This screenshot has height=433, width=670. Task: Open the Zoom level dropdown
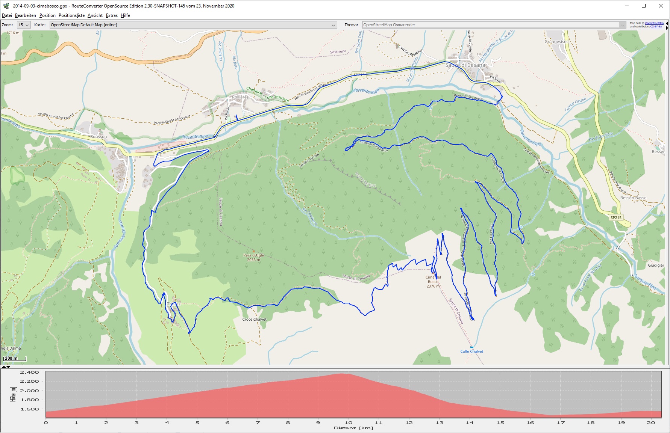click(x=24, y=25)
